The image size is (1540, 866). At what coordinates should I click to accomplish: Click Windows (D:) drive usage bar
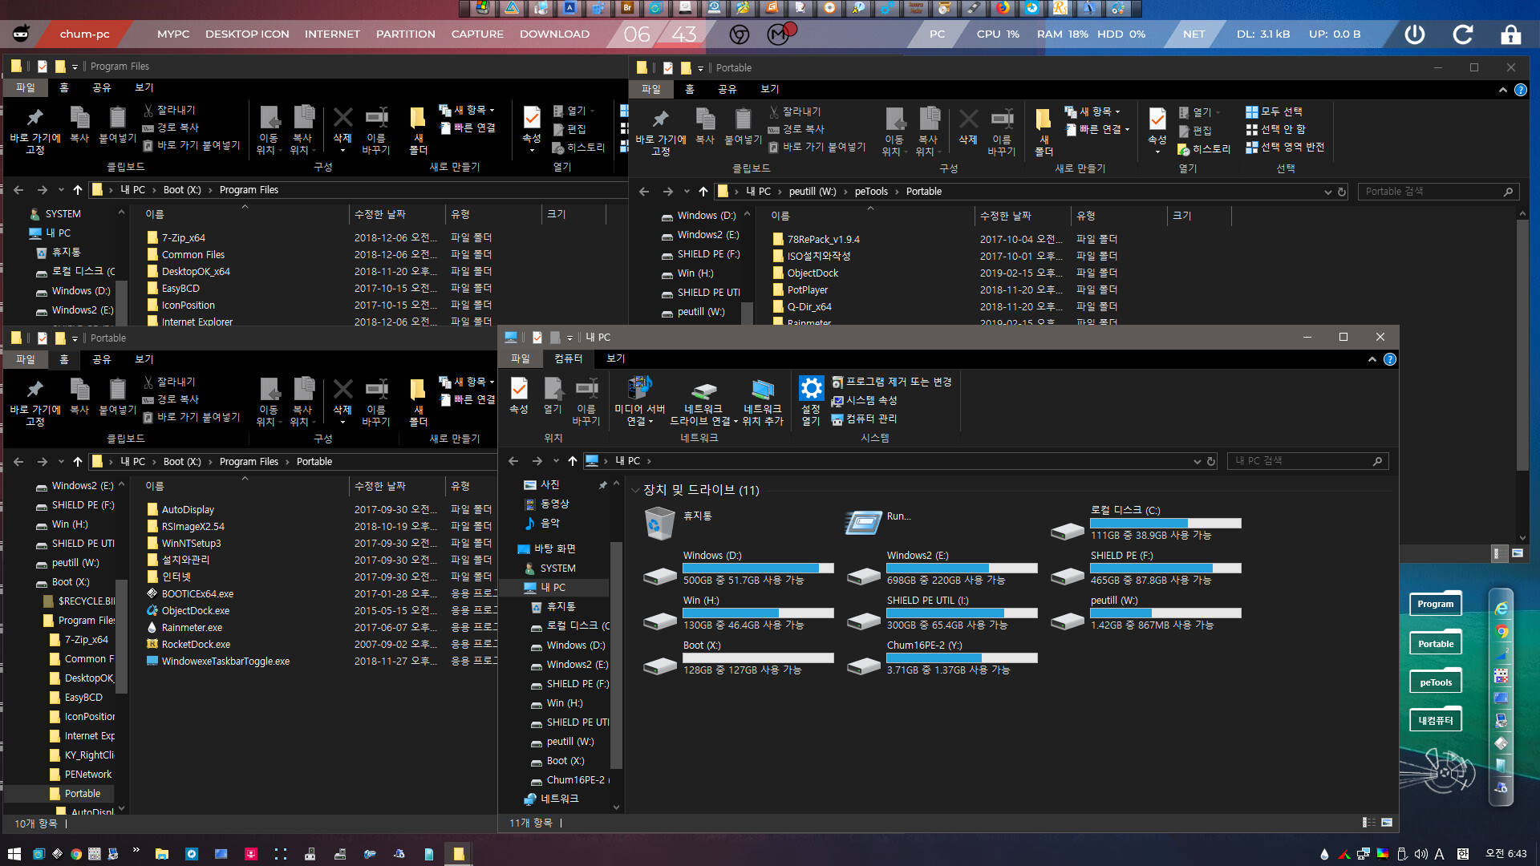click(x=758, y=568)
